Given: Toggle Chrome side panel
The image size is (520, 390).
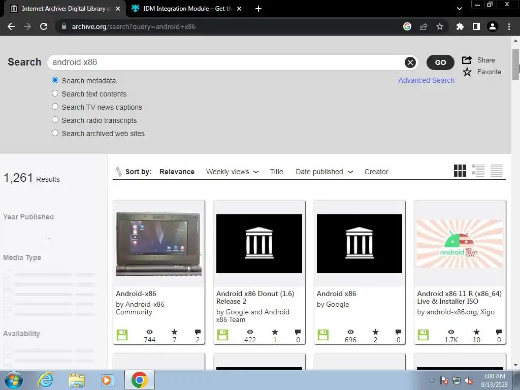Looking at the screenshot, I should coord(476,26).
